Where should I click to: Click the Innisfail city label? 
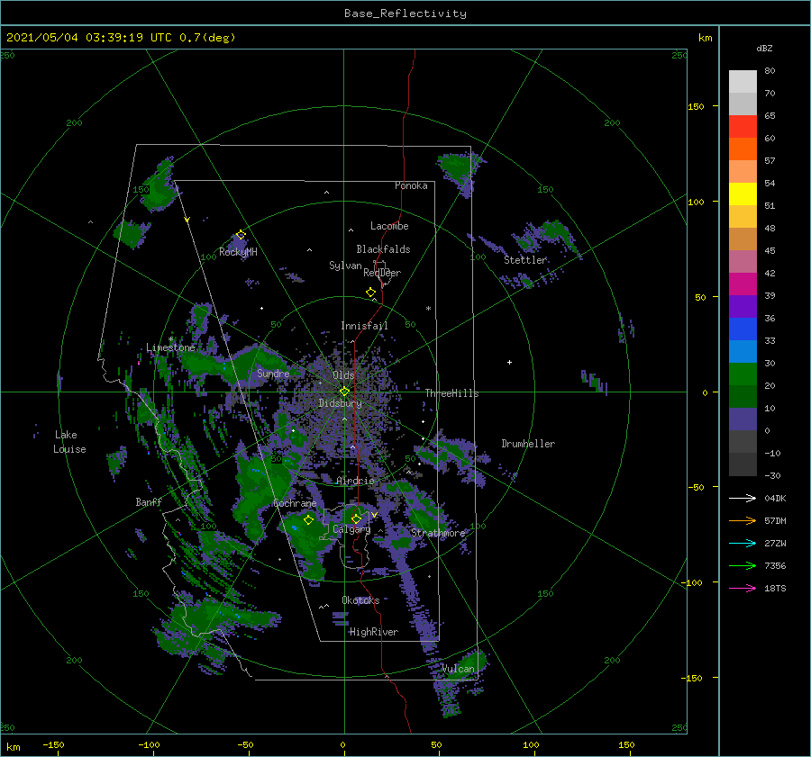364,326
